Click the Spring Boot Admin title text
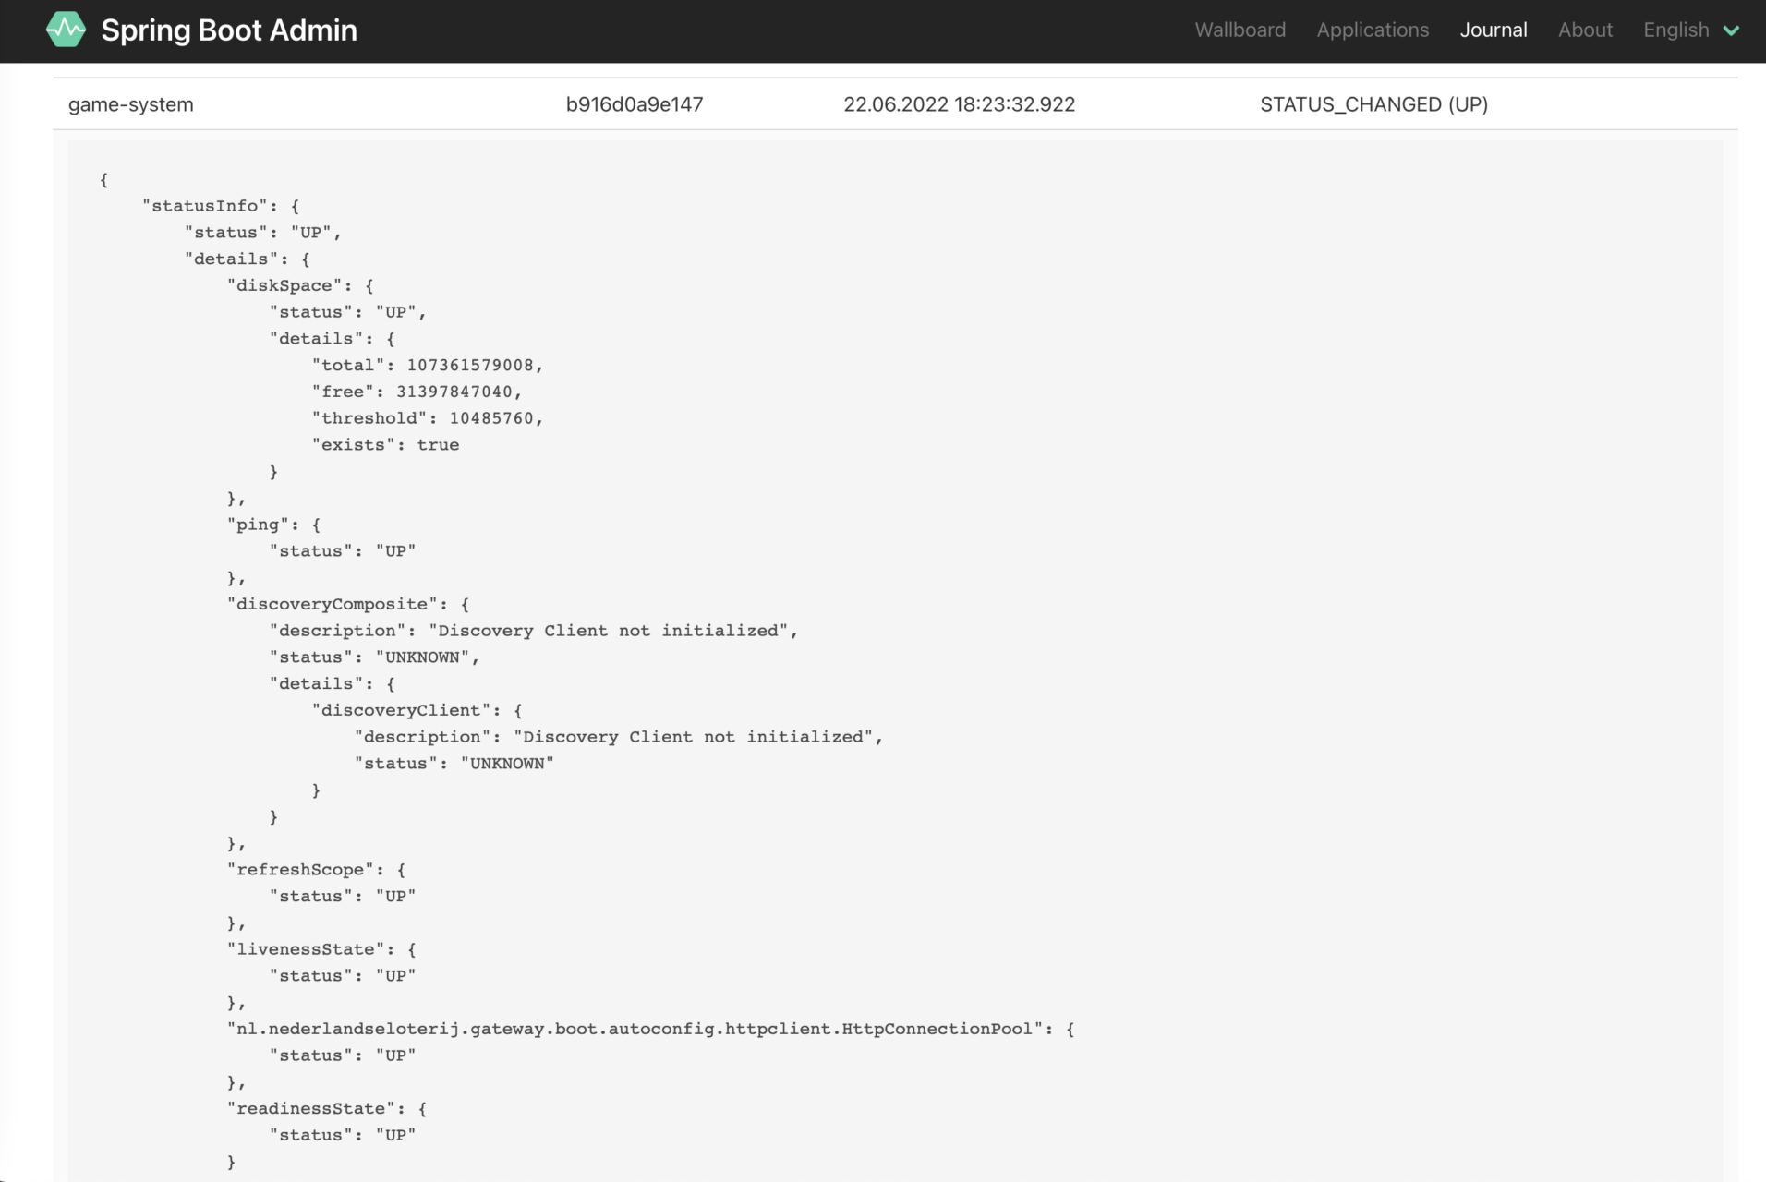This screenshot has height=1182, width=1766. (x=229, y=30)
